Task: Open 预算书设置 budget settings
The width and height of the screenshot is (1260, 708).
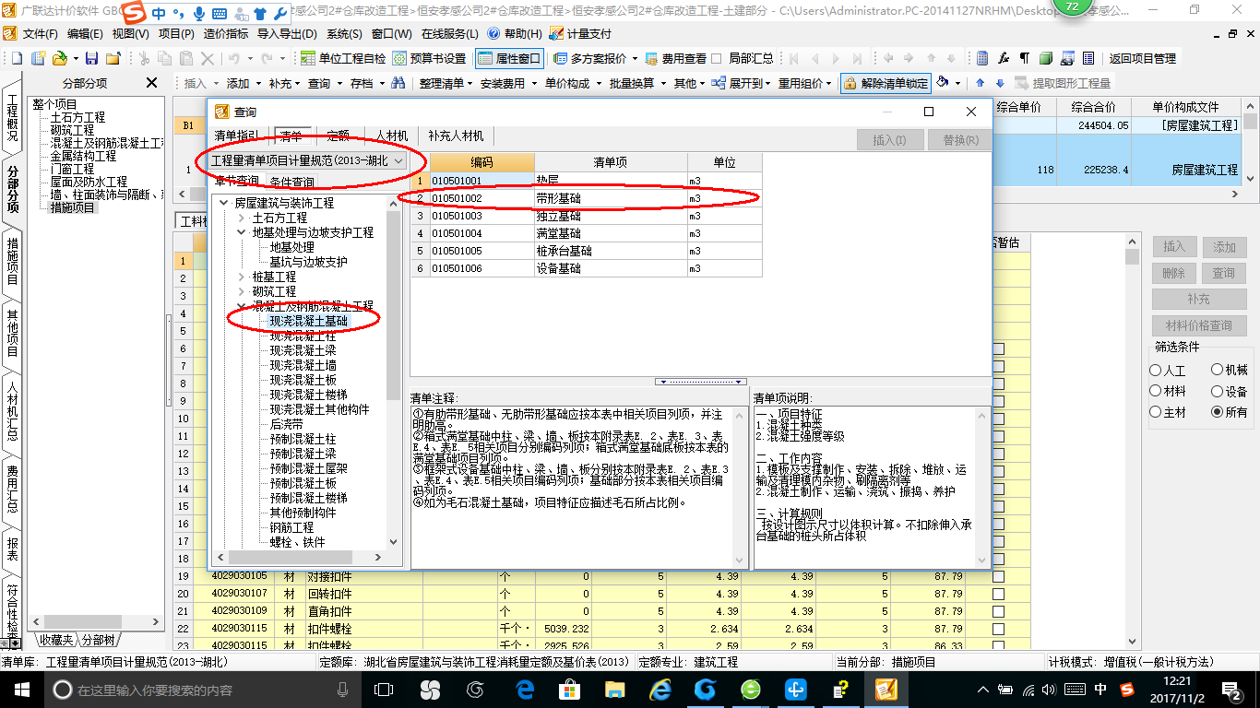Action: point(428,58)
